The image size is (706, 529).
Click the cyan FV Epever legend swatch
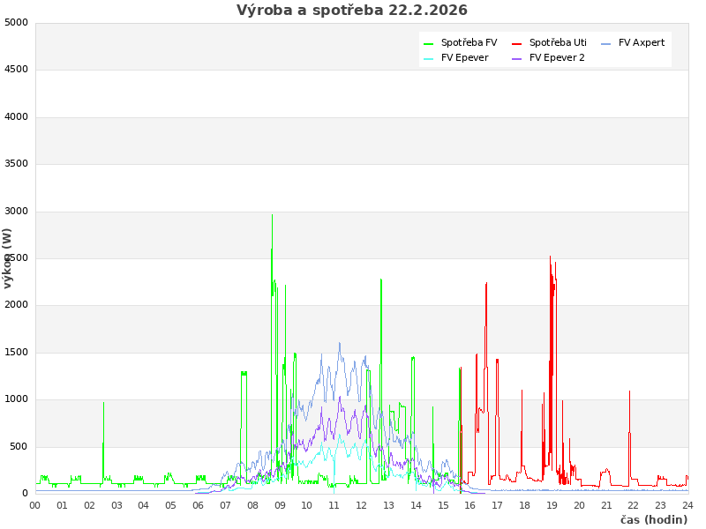pos(429,58)
